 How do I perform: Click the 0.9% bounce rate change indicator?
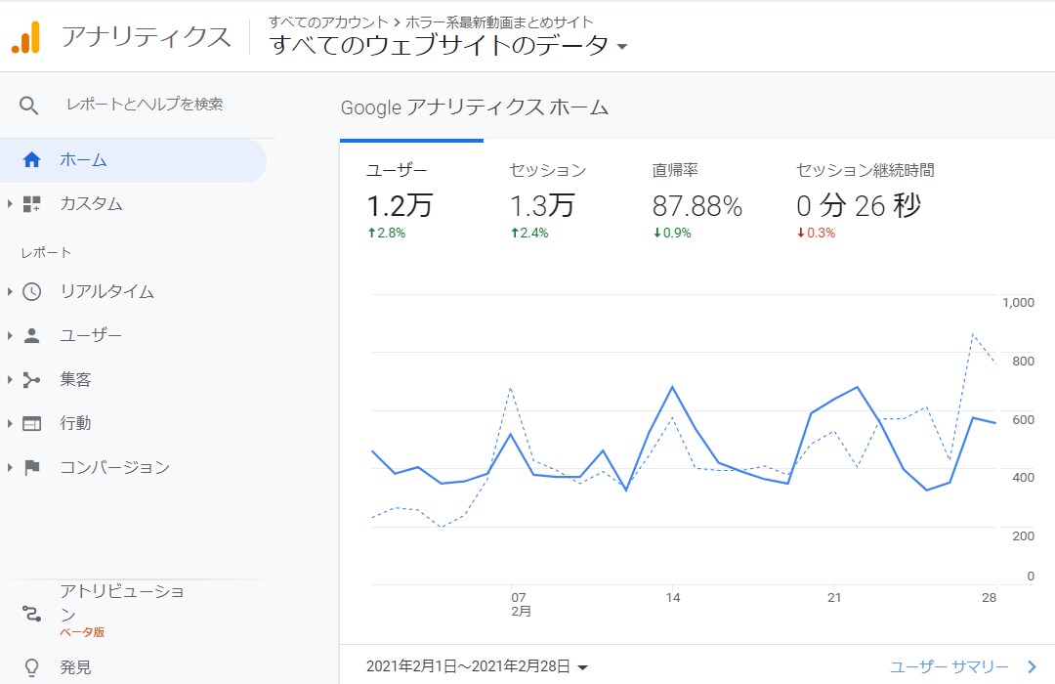tap(672, 233)
